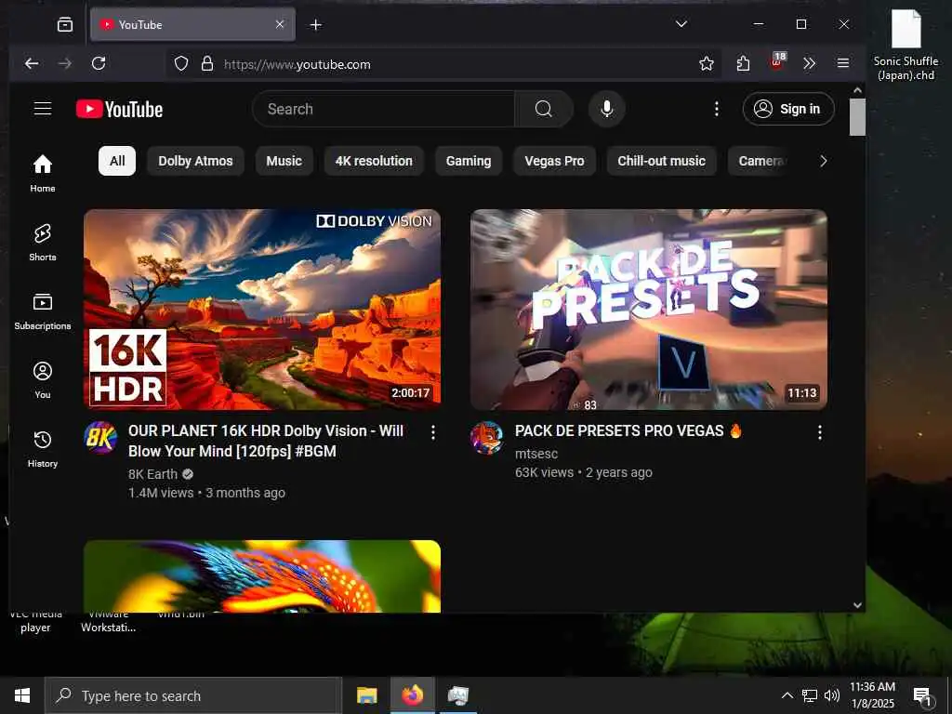The height and width of the screenshot is (714, 952).
Task: Show next filter chips arrow
Action: tap(824, 161)
